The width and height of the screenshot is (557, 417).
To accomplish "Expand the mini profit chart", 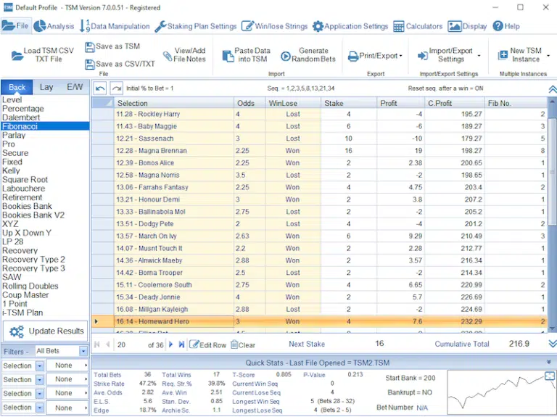I will [549, 376].
